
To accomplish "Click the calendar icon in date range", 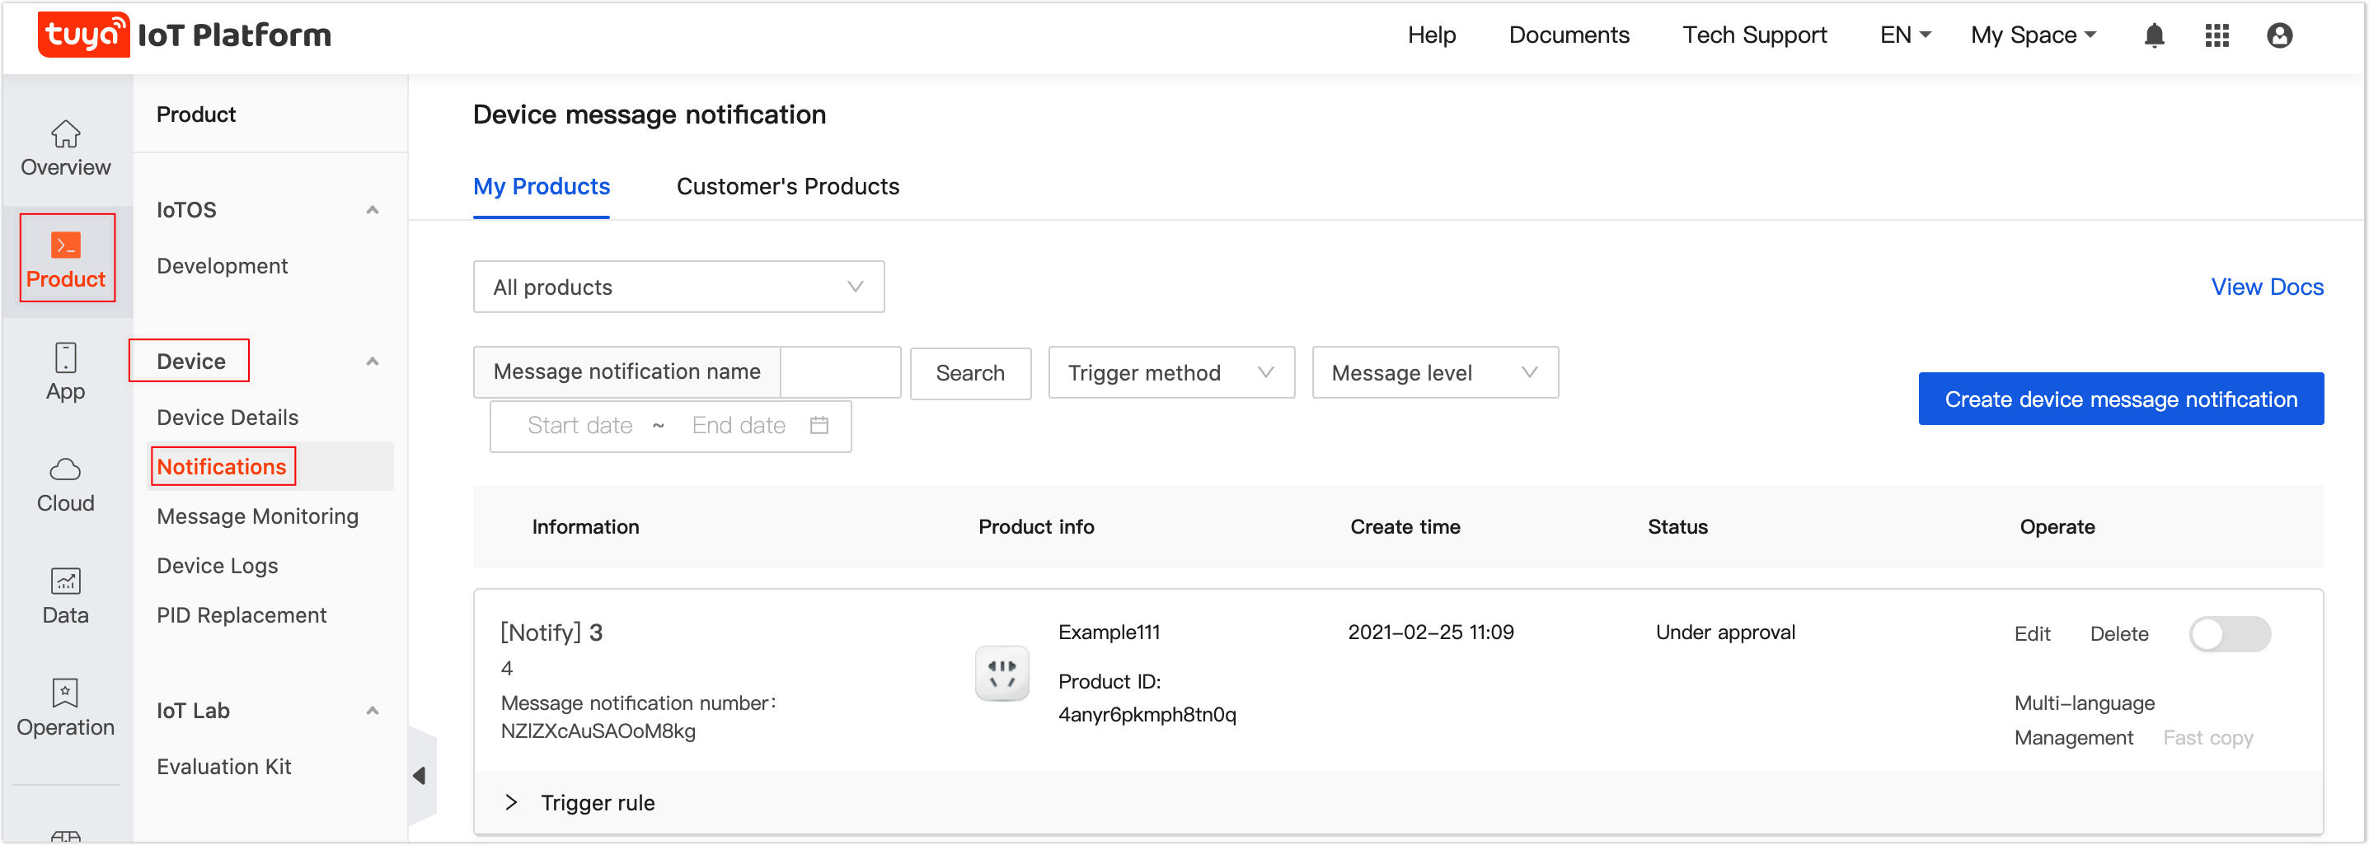I will (819, 425).
